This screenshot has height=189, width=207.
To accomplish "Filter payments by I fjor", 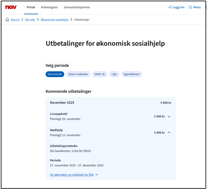I will tap(114, 74).
